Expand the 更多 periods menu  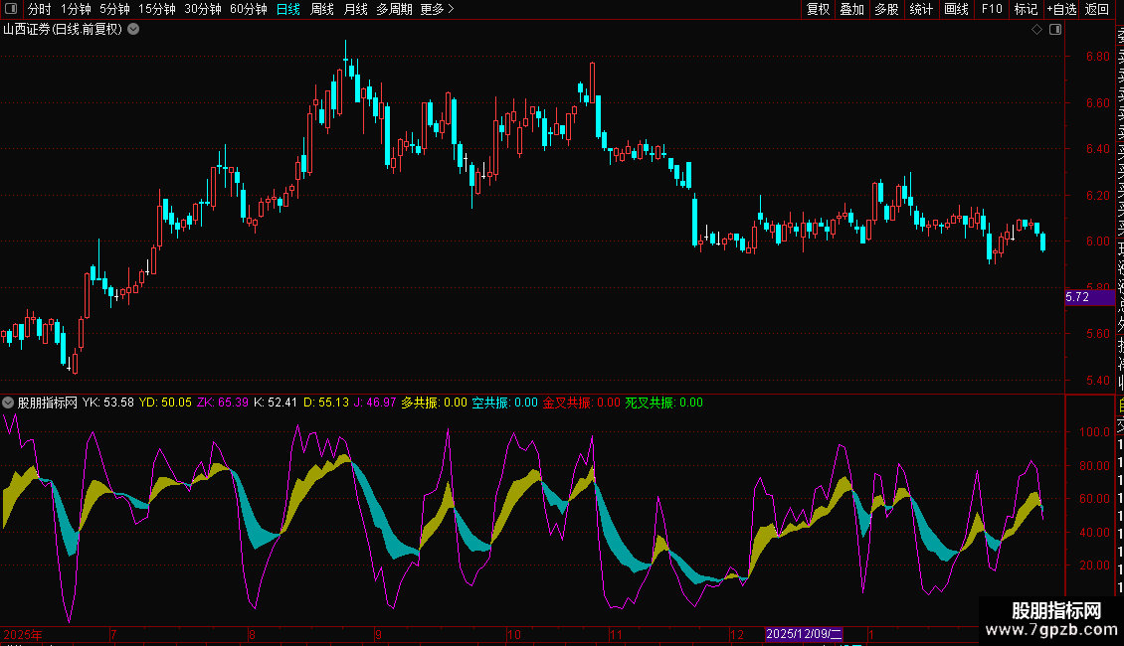coord(437,9)
